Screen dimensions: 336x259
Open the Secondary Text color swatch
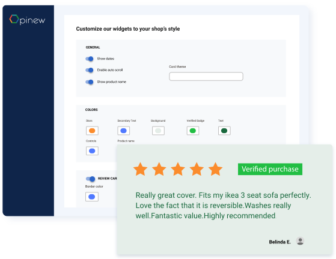point(124,131)
